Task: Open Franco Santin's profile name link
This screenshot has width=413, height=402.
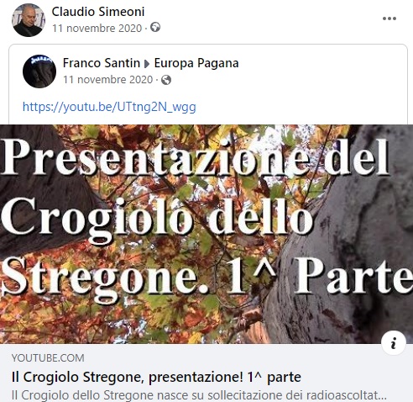Action: coord(102,63)
